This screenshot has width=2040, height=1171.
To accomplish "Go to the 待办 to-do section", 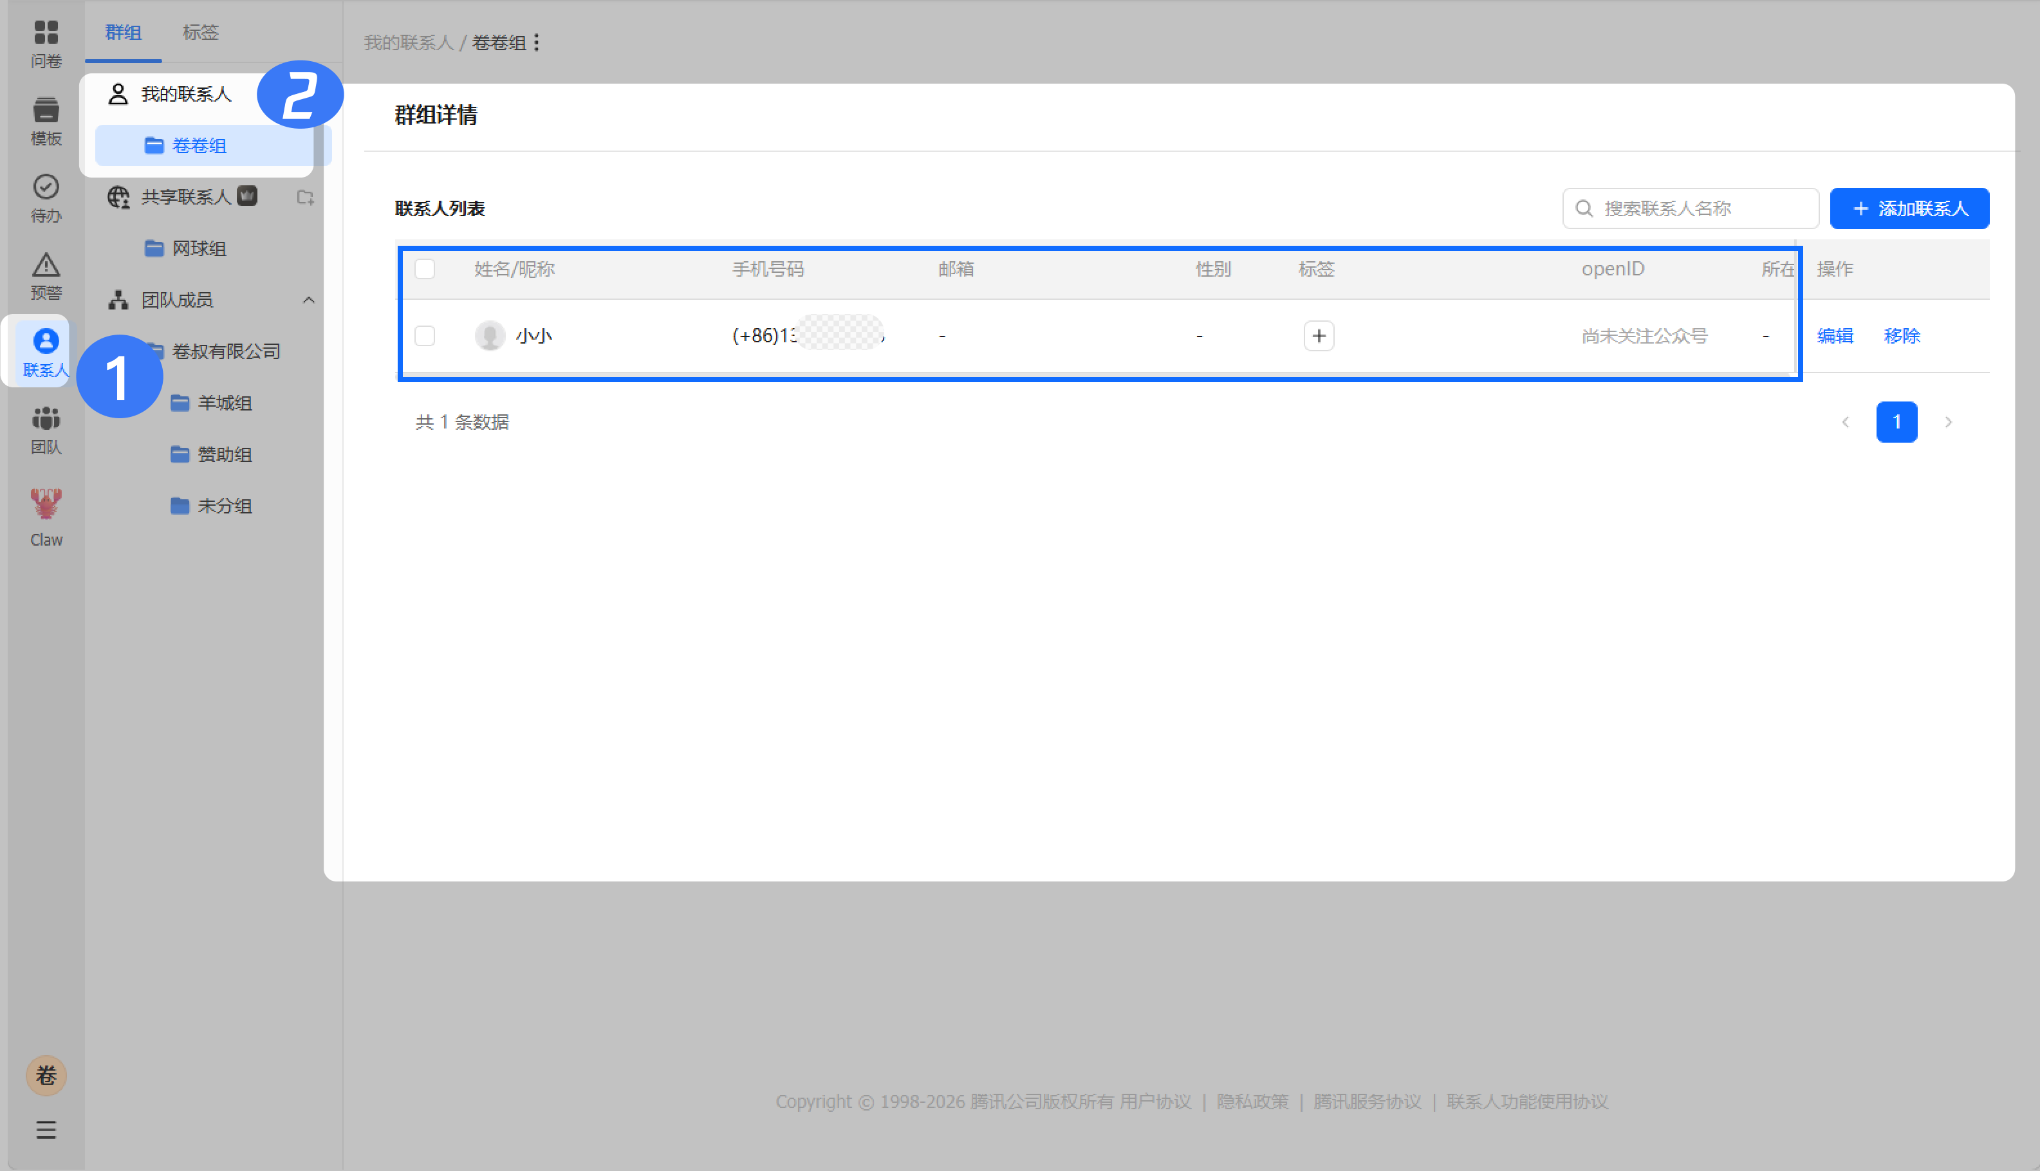I will coord(46,198).
